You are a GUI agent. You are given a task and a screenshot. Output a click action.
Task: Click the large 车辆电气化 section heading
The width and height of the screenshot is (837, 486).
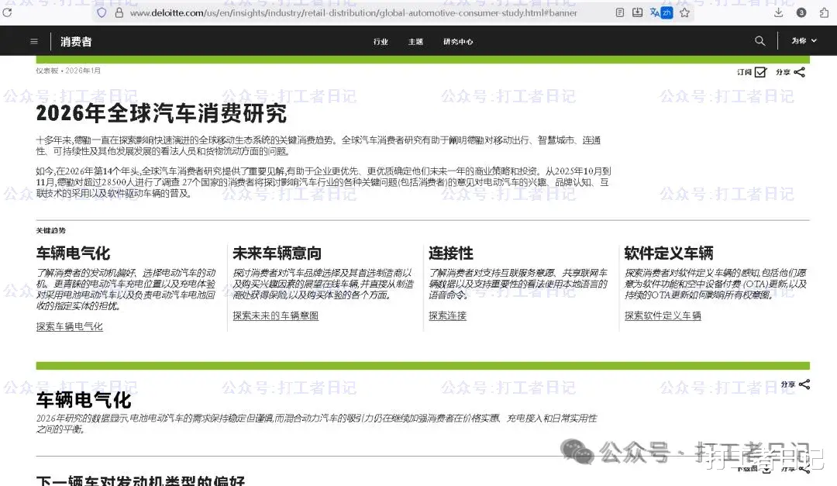click(84, 399)
